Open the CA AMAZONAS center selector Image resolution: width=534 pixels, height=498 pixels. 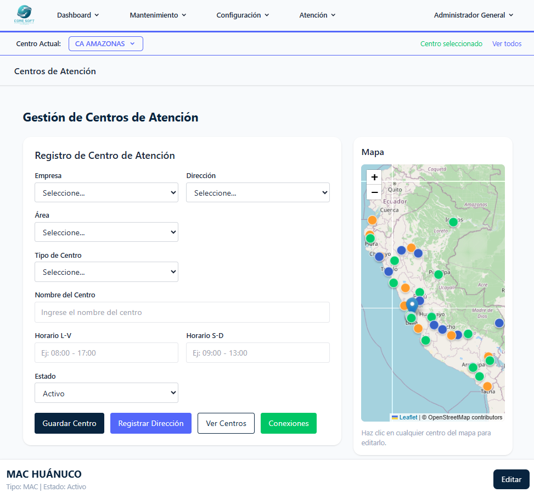pos(105,43)
